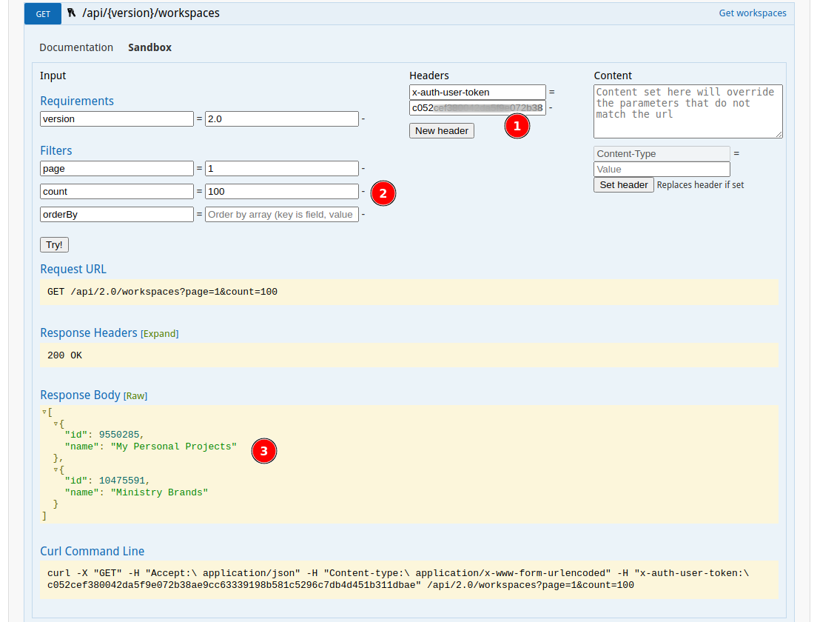Expand the Response Headers
The height and width of the screenshot is (622, 817).
point(159,334)
